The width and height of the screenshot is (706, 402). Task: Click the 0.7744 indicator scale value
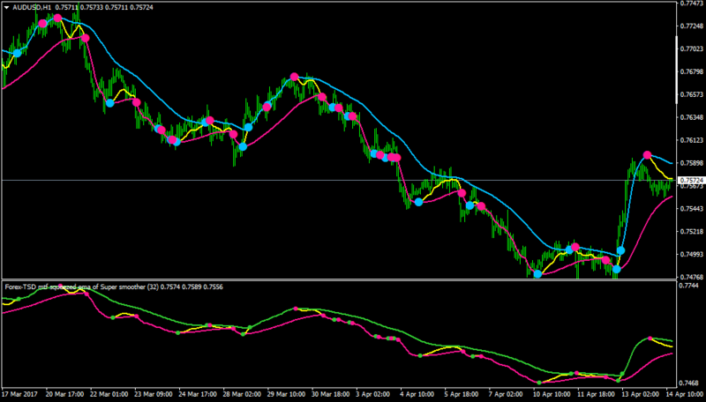(689, 286)
